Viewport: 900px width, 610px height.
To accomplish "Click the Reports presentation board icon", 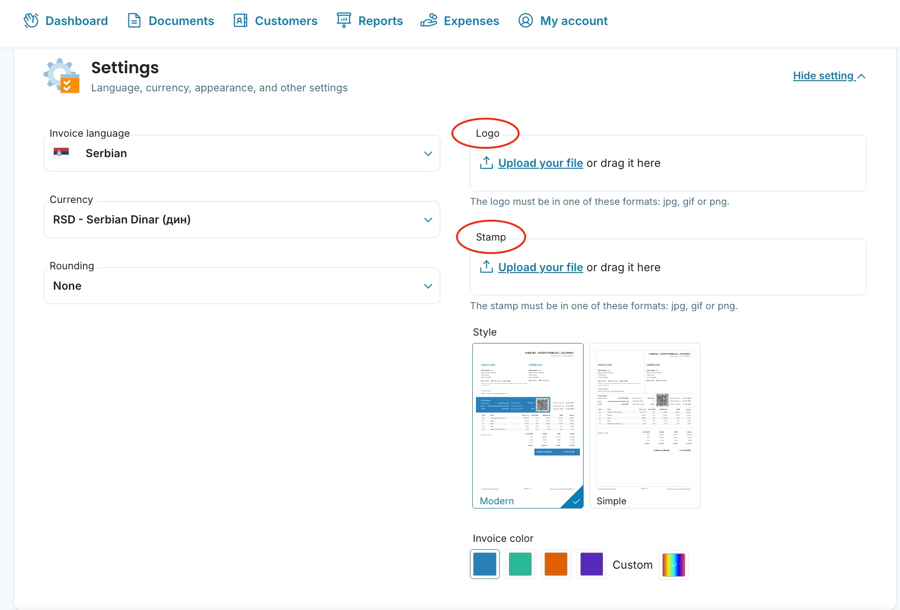I will (344, 20).
